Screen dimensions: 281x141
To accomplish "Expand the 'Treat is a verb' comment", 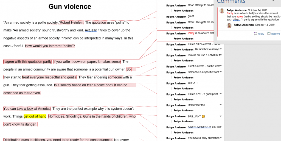I will click(221, 66).
